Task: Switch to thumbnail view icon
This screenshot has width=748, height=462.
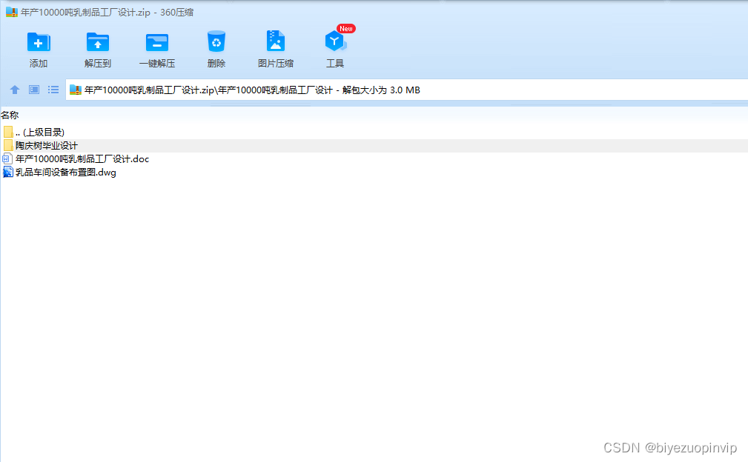Action: click(34, 90)
